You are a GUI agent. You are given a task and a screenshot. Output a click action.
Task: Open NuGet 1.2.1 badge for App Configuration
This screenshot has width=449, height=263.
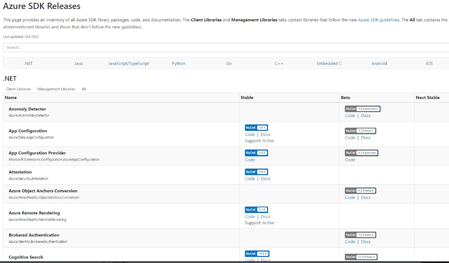[256, 127]
